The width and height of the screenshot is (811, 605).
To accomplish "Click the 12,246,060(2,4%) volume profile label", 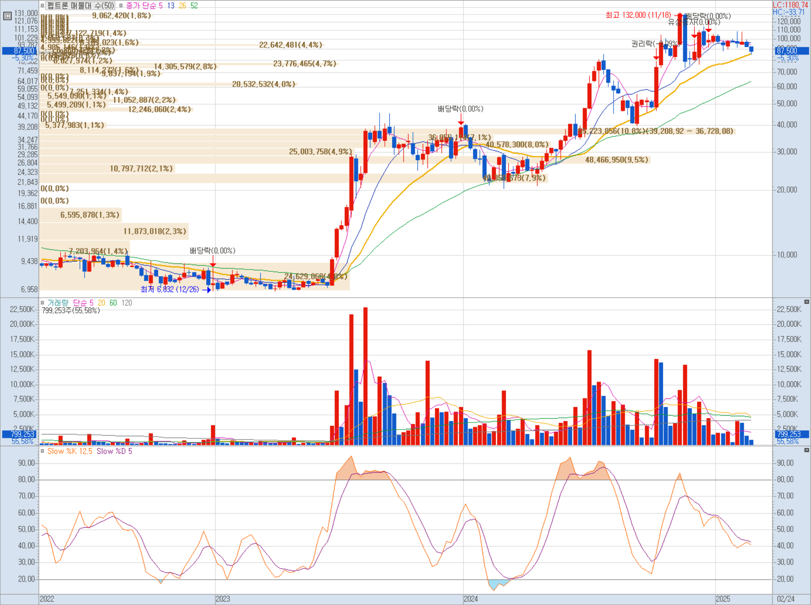I will (x=160, y=109).
